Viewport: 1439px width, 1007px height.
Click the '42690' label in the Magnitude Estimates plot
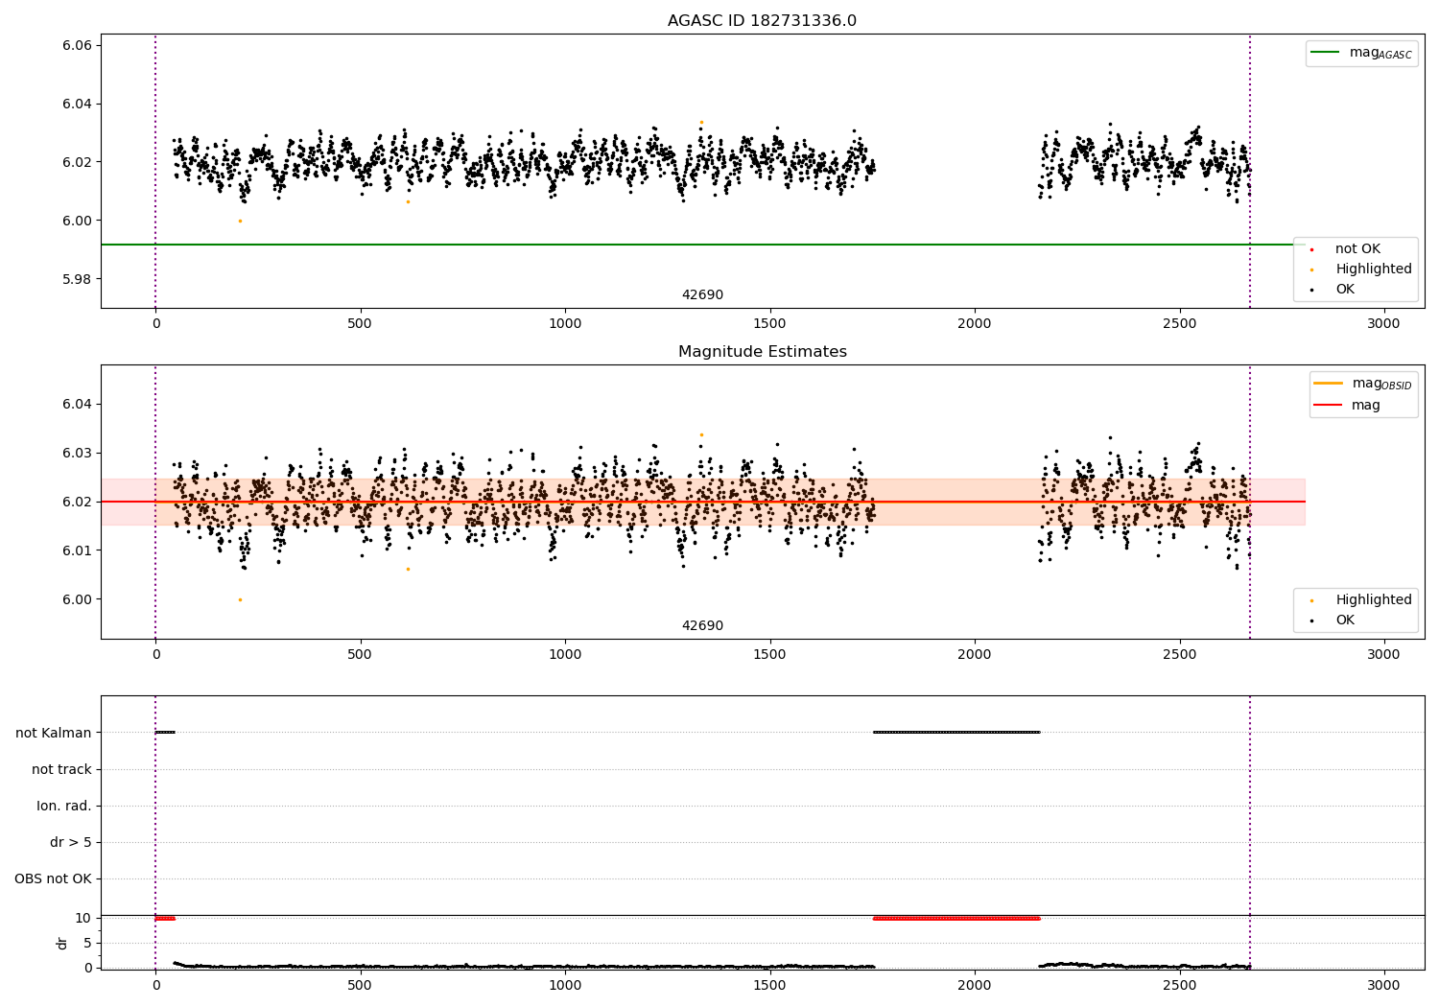coord(702,626)
